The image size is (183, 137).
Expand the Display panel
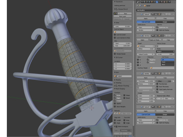click(115, 80)
